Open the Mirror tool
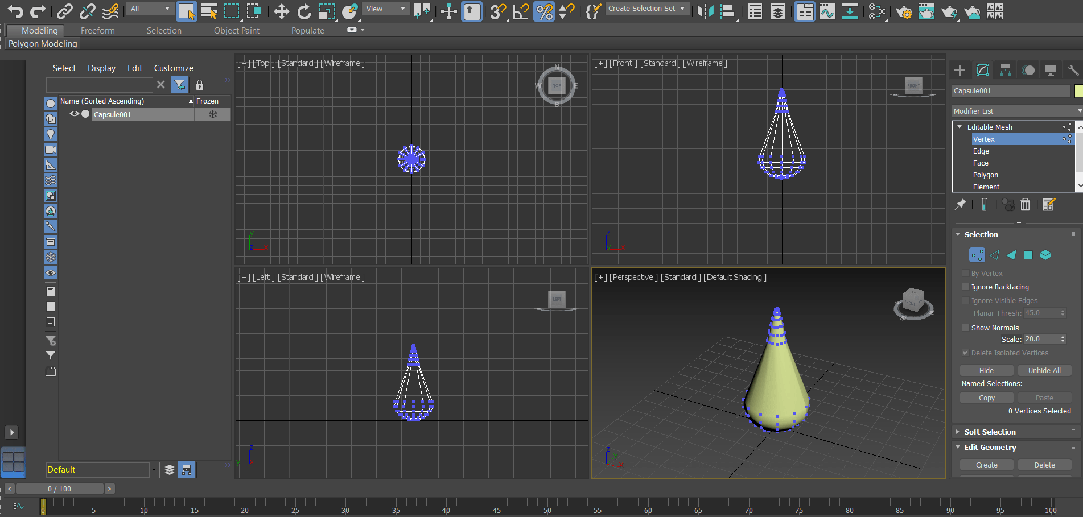Viewport: 1083px width, 517px height. [x=705, y=11]
